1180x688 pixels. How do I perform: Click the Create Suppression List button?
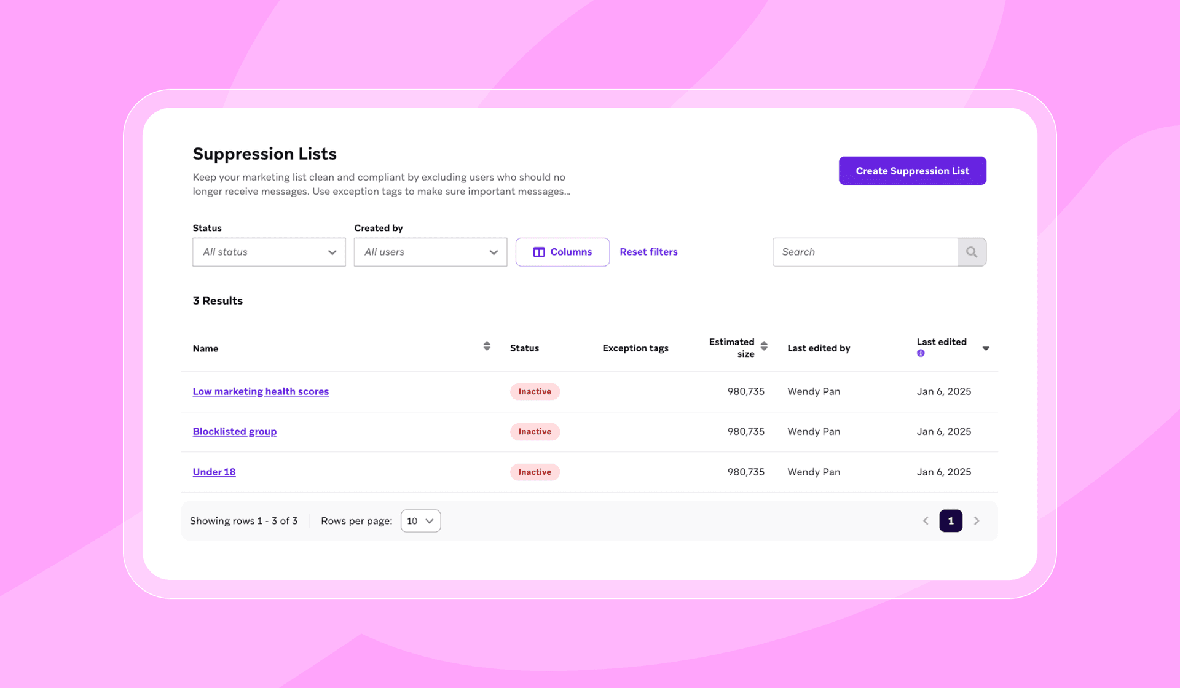912,171
